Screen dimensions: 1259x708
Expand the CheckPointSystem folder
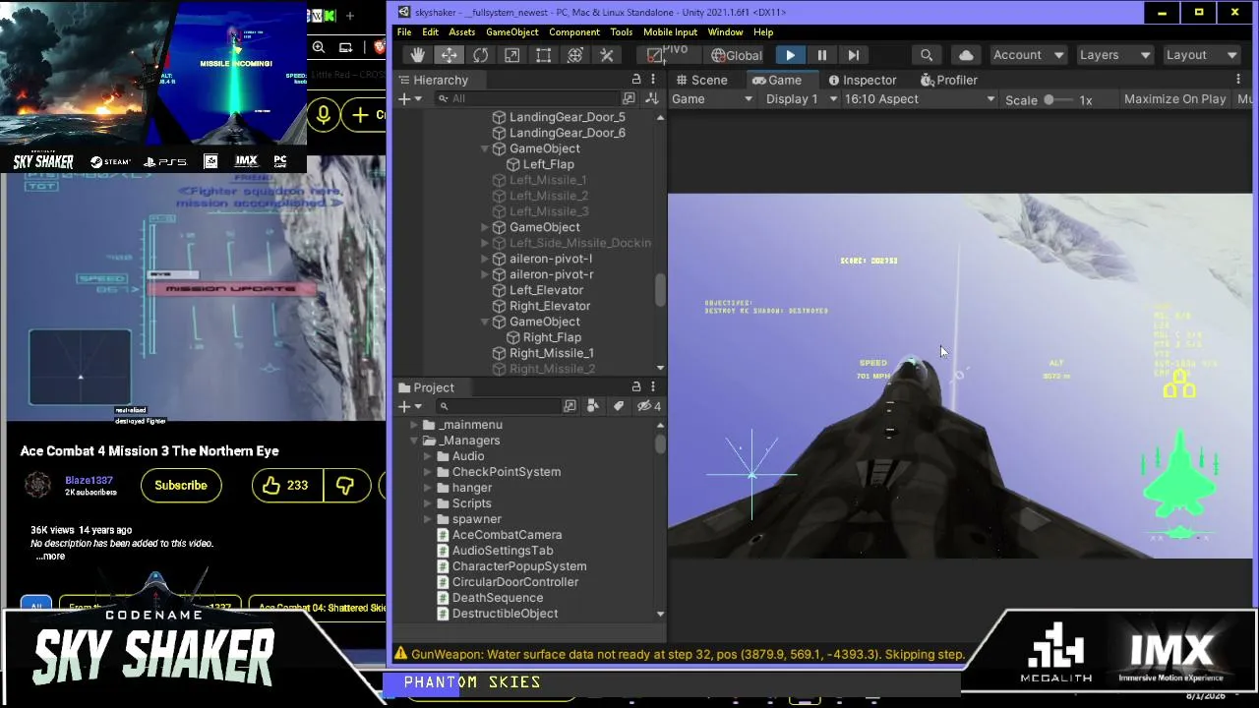428,472
